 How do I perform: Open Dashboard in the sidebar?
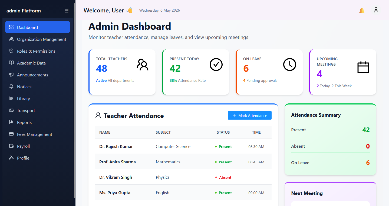tap(38, 27)
